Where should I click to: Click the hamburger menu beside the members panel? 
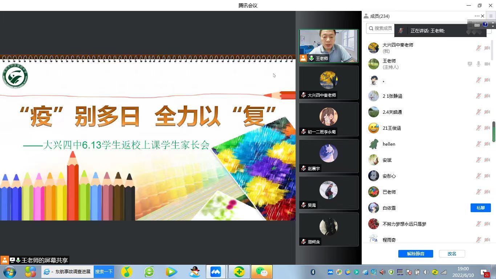tap(491, 16)
